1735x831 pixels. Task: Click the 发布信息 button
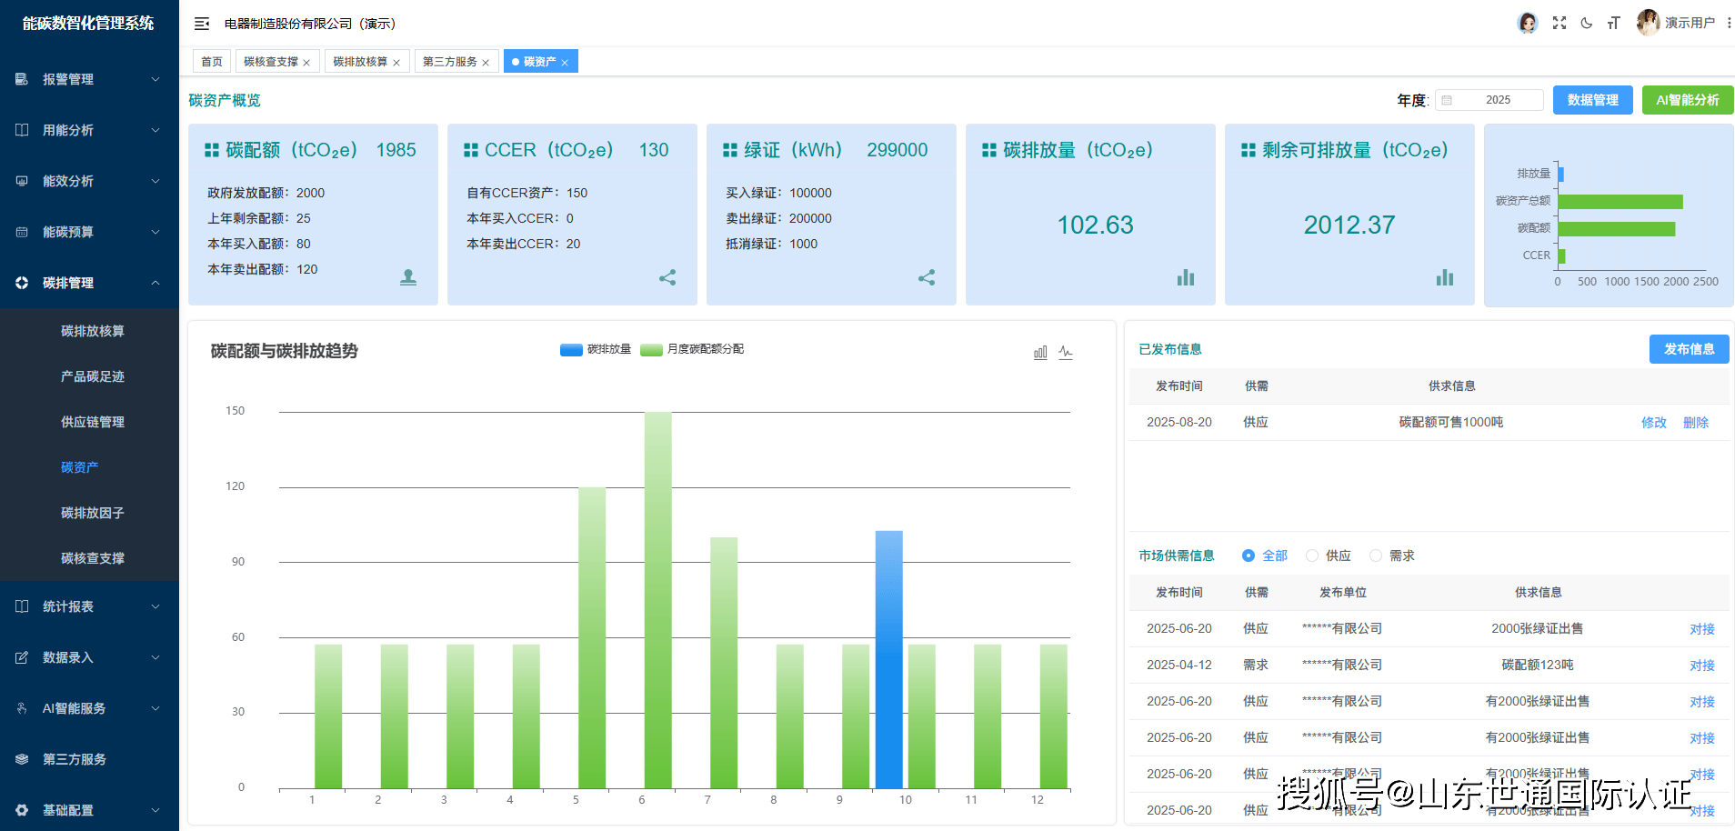click(x=1689, y=349)
